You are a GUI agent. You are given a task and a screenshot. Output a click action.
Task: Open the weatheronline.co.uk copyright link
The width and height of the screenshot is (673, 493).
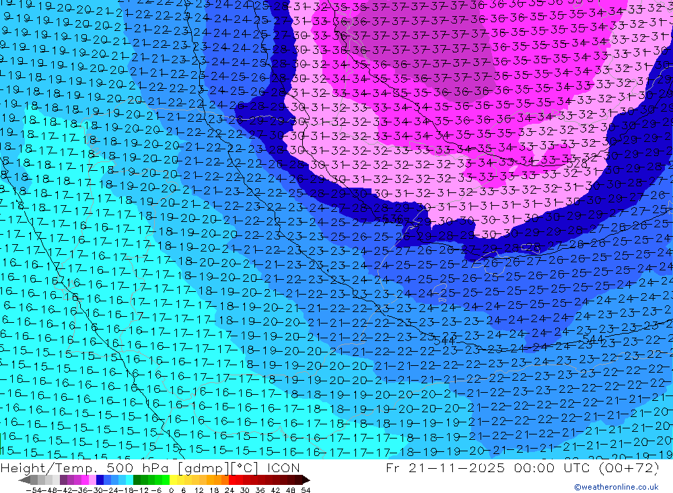pyautogui.click(x=616, y=487)
